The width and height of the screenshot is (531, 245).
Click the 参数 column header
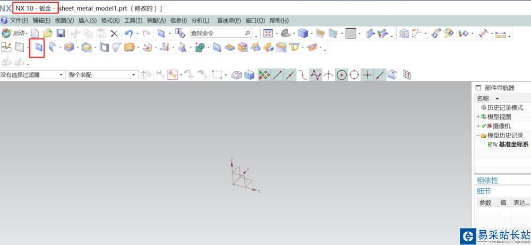485,202
